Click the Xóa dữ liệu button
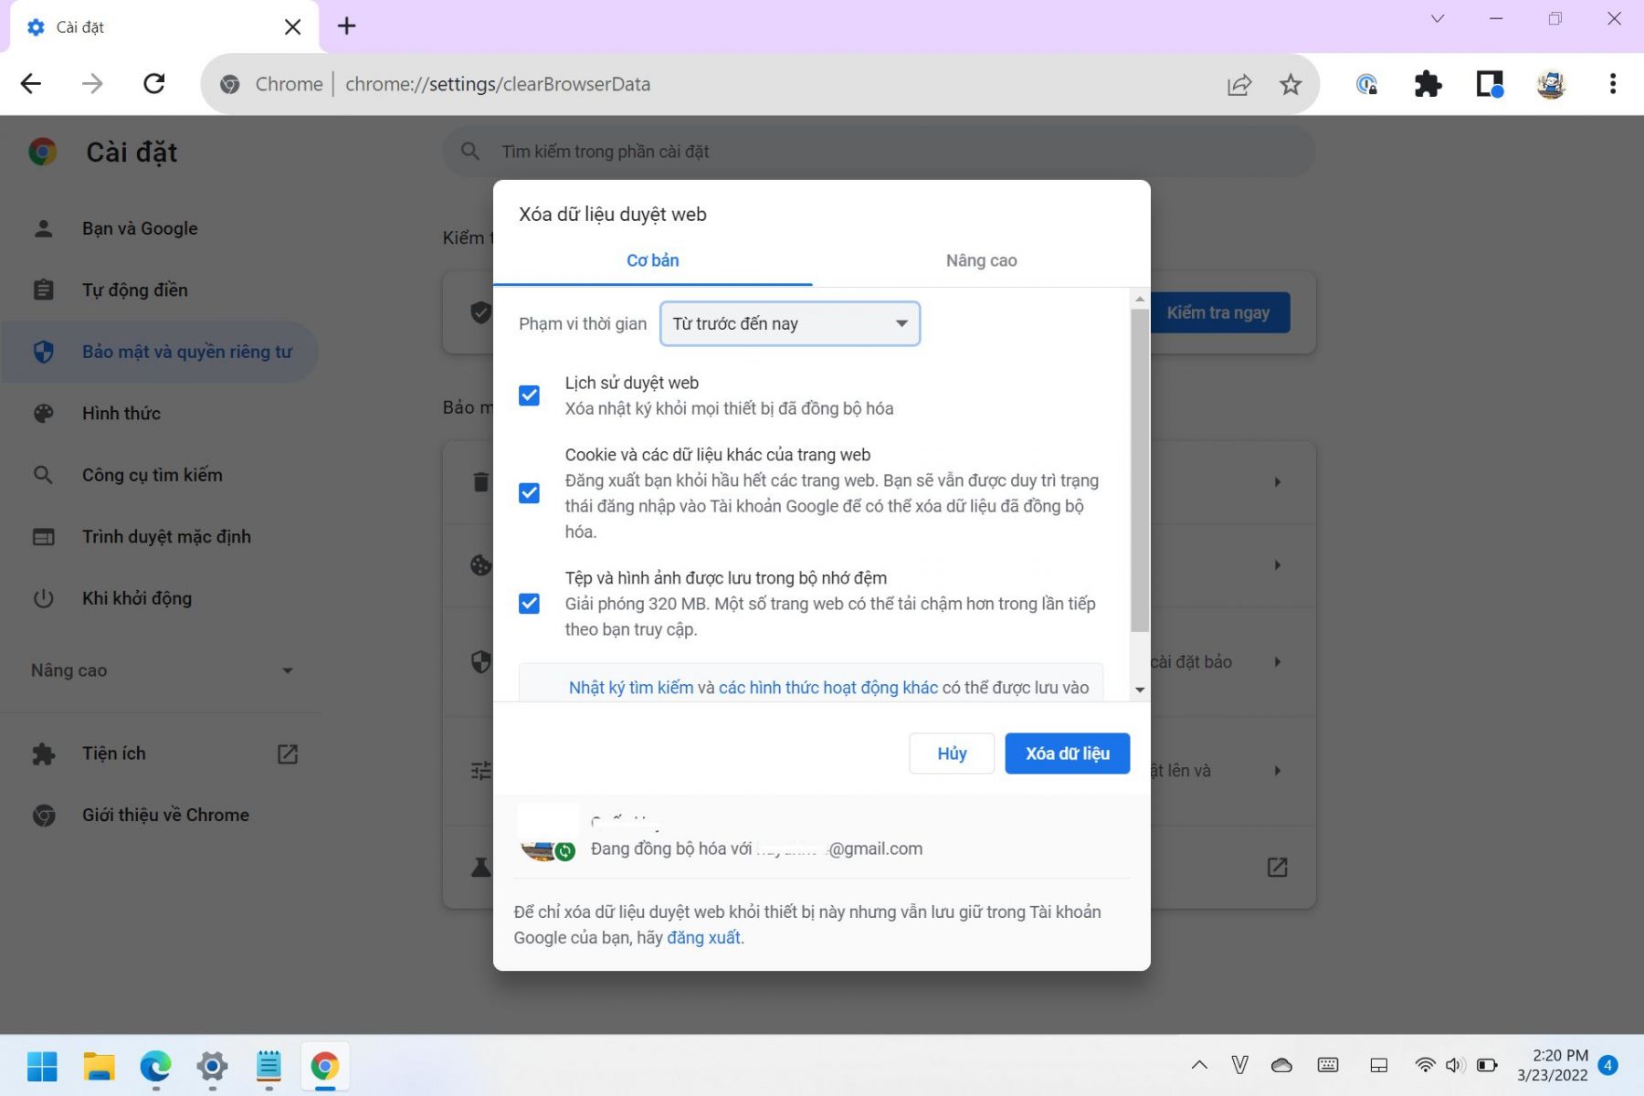Viewport: 1644px width, 1096px height. pos(1068,753)
